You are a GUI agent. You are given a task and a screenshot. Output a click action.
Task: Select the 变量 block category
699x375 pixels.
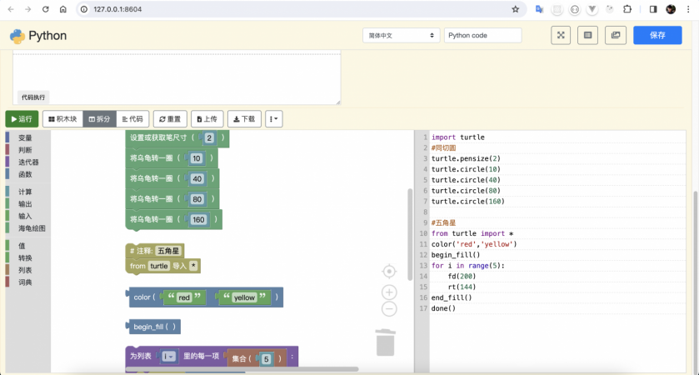click(25, 137)
